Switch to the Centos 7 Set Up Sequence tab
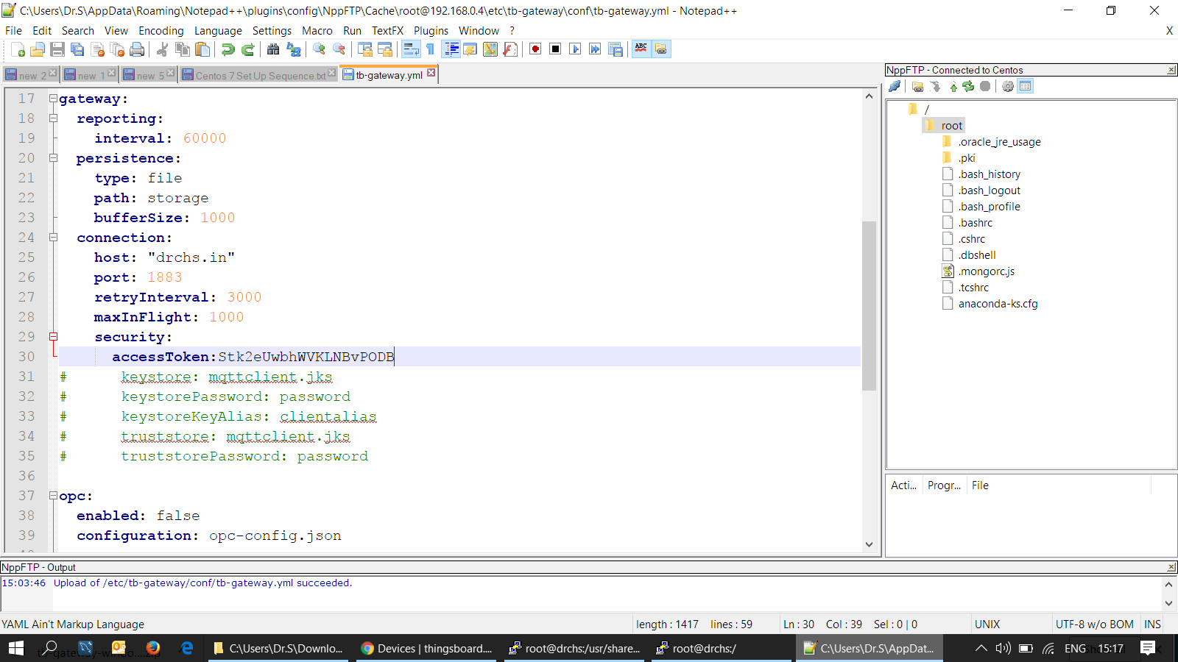 coord(259,74)
